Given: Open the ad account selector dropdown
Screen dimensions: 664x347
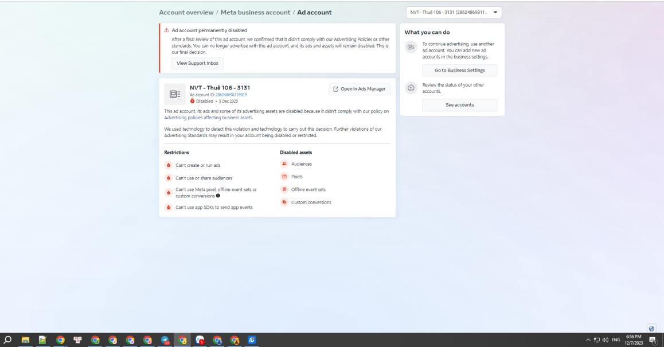Looking at the screenshot, I should point(454,12).
